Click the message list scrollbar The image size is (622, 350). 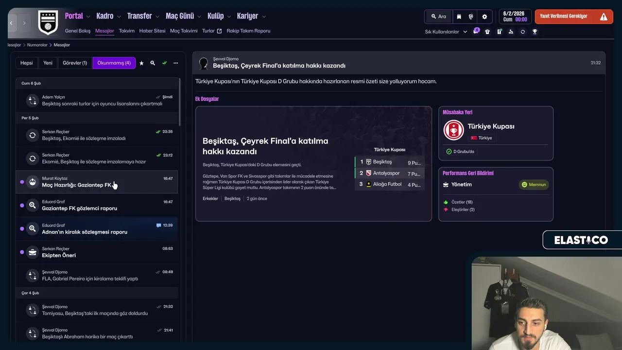[x=180, y=102]
